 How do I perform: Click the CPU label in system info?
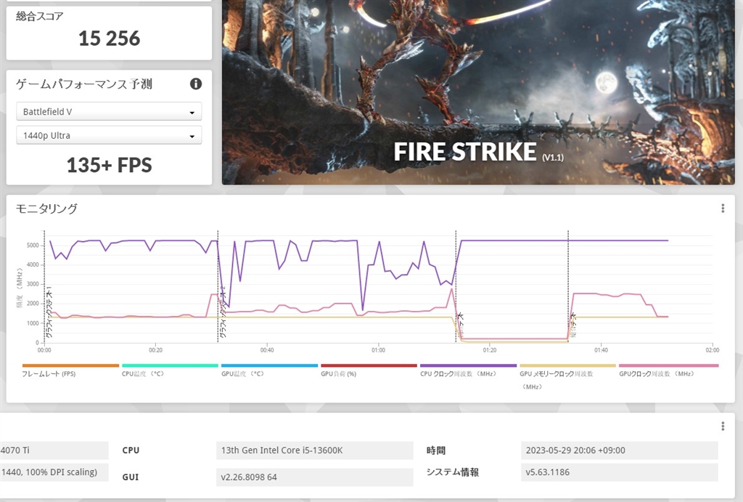click(x=131, y=450)
